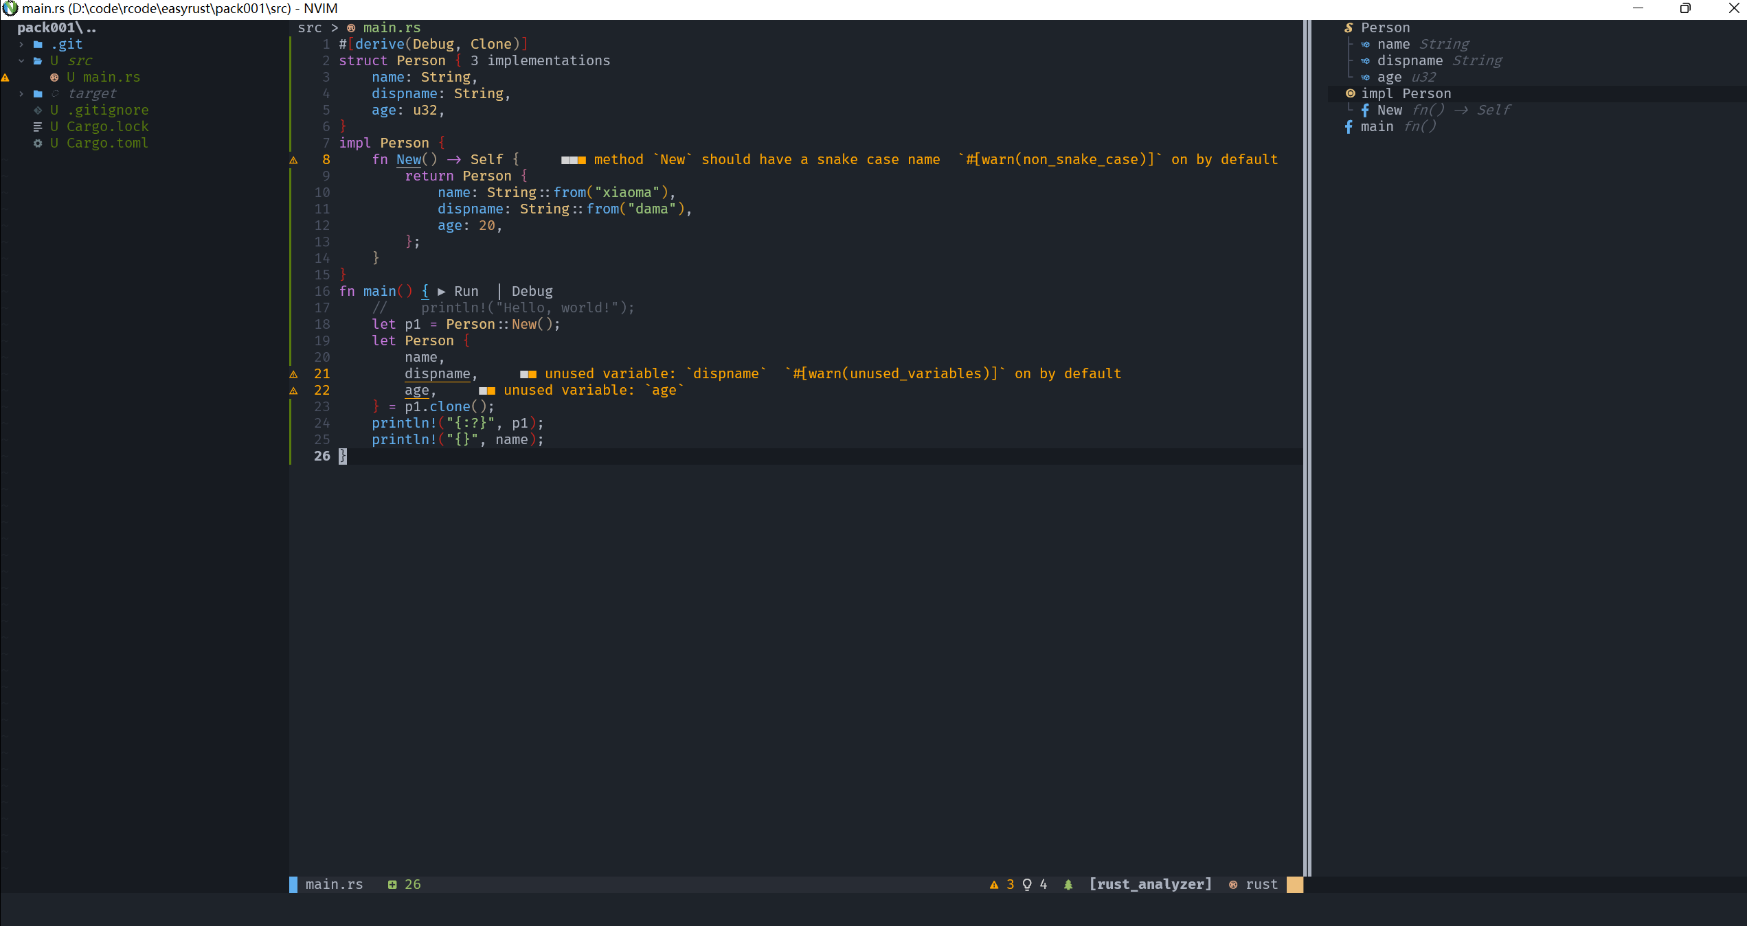Open the .gitignore file

pos(106,111)
